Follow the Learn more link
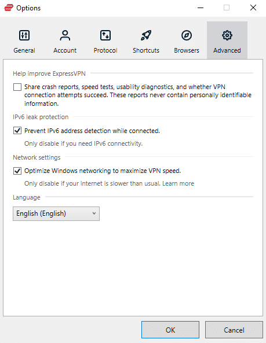Viewport: 266px width, 343px height. click(x=178, y=183)
